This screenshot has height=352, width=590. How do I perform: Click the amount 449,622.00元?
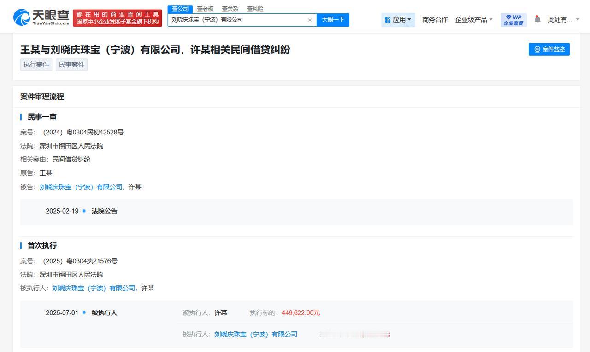(301, 313)
